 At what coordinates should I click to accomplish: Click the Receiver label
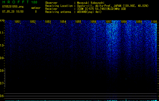(51, 9)
